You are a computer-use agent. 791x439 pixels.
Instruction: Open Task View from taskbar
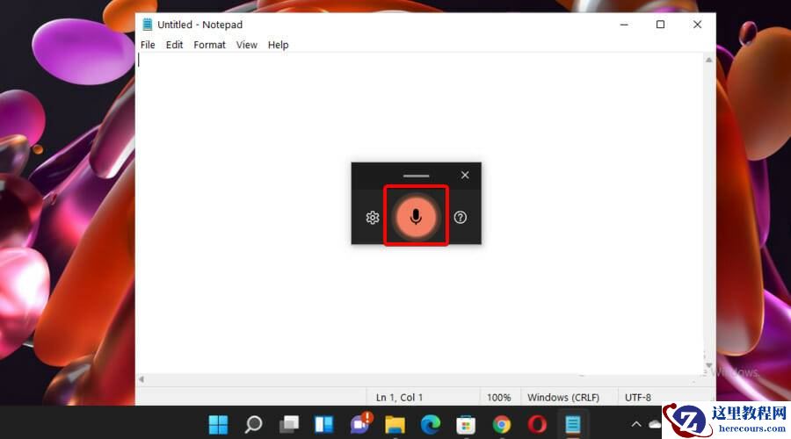(289, 424)
